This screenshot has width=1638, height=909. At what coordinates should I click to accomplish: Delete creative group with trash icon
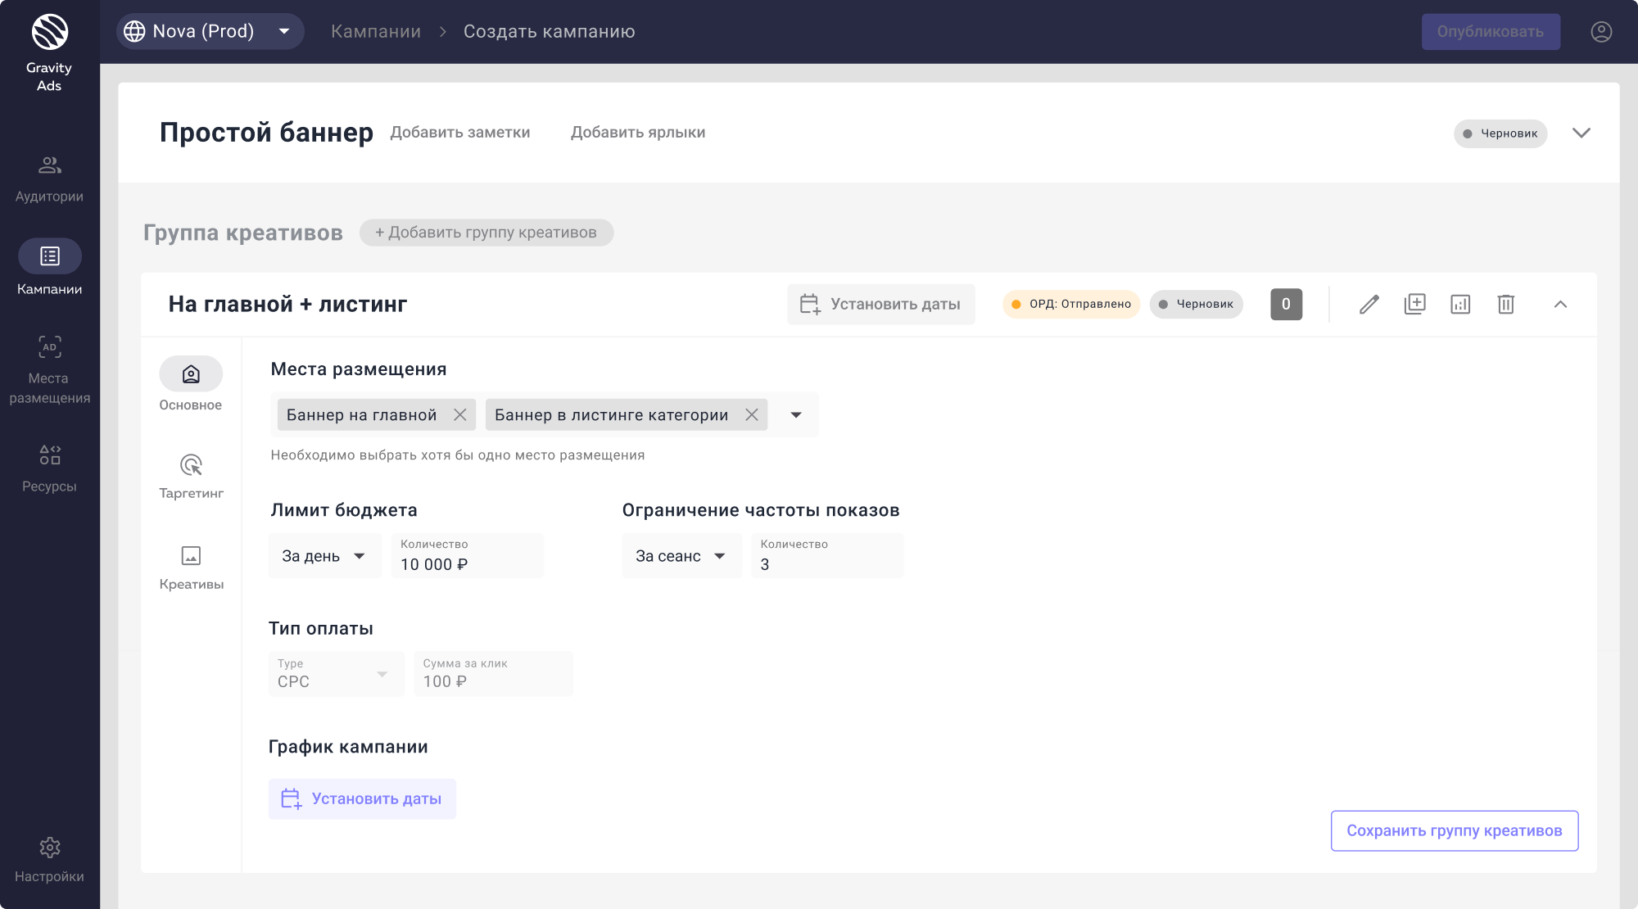tap(1505, 305)
